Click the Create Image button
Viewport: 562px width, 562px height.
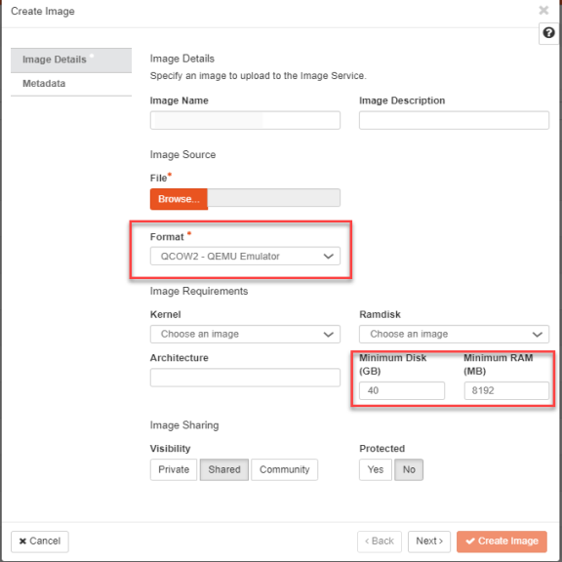pos(502,542)
